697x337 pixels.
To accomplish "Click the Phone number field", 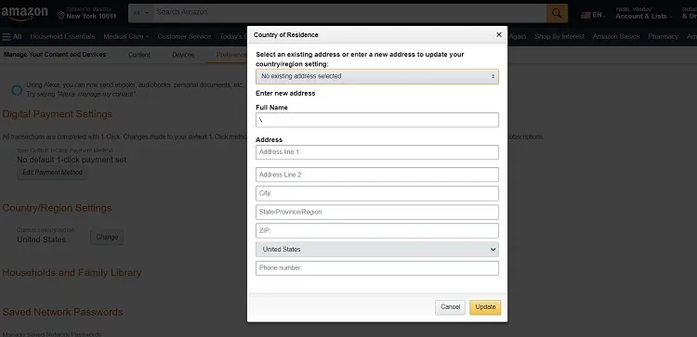I will pyautogui.click(x=377, y=268).
